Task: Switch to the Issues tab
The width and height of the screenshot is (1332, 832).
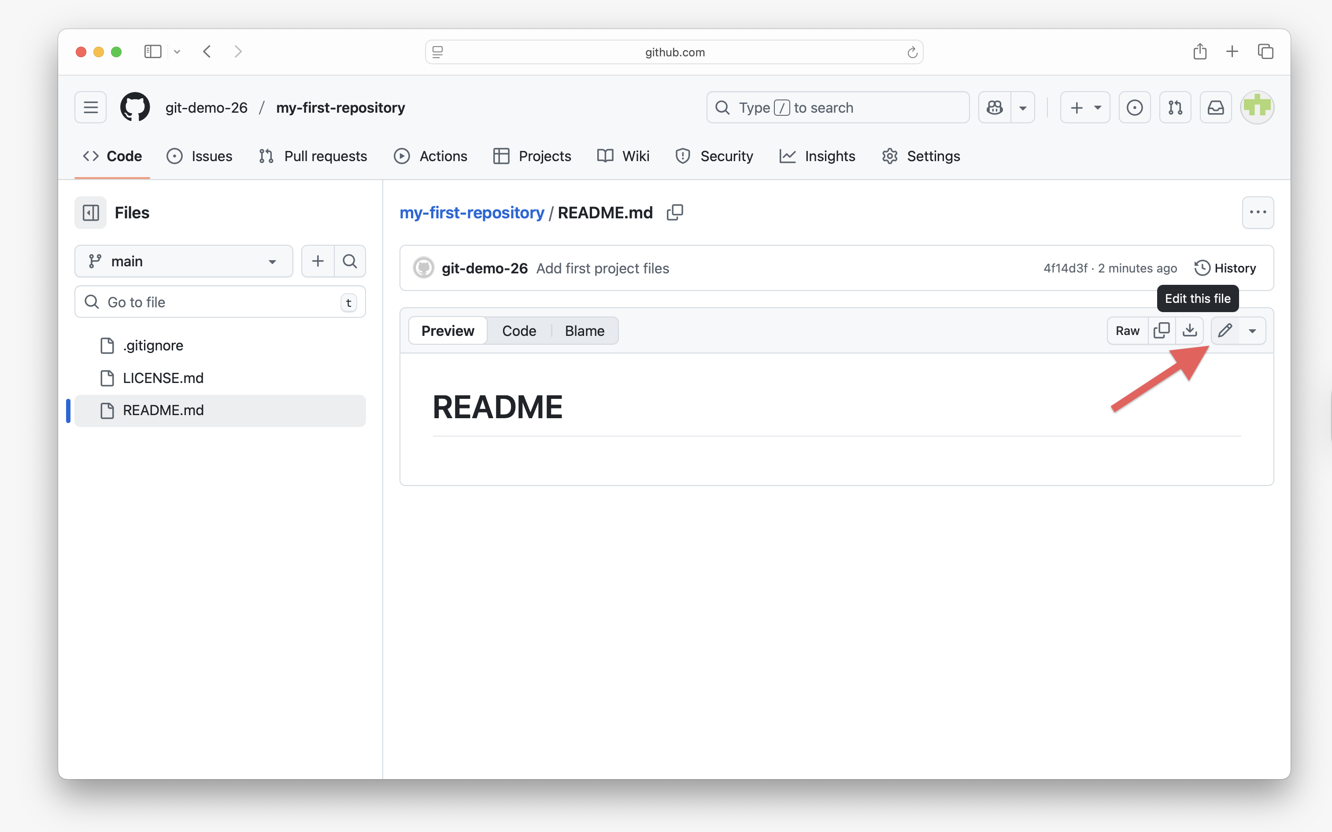Action: tap(200, 156)
